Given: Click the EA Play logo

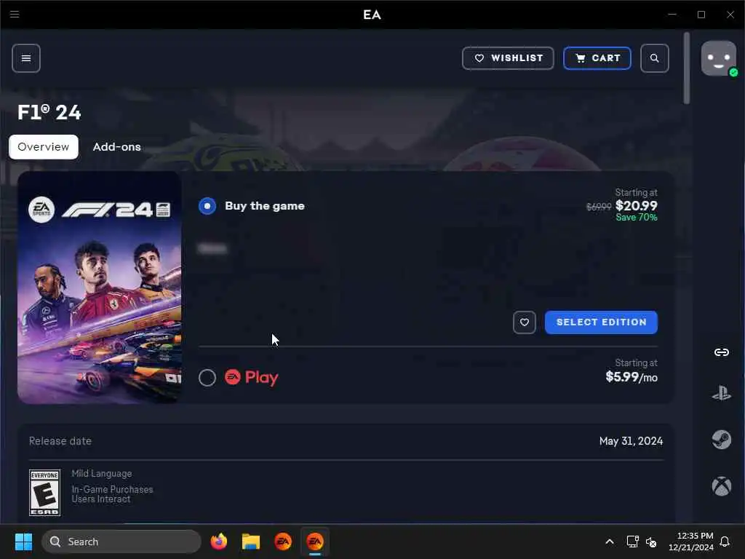Looking at the screenshot, I should 251,378.
